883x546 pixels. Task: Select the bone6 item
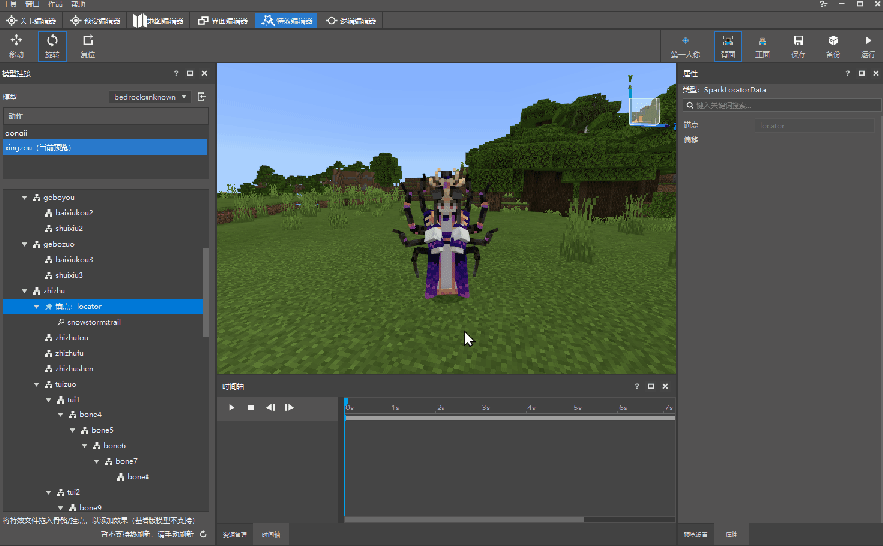(x=115, y=445)
